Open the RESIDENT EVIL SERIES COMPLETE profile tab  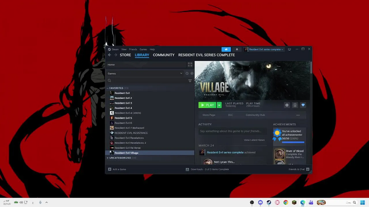click(x=206, y=55)
